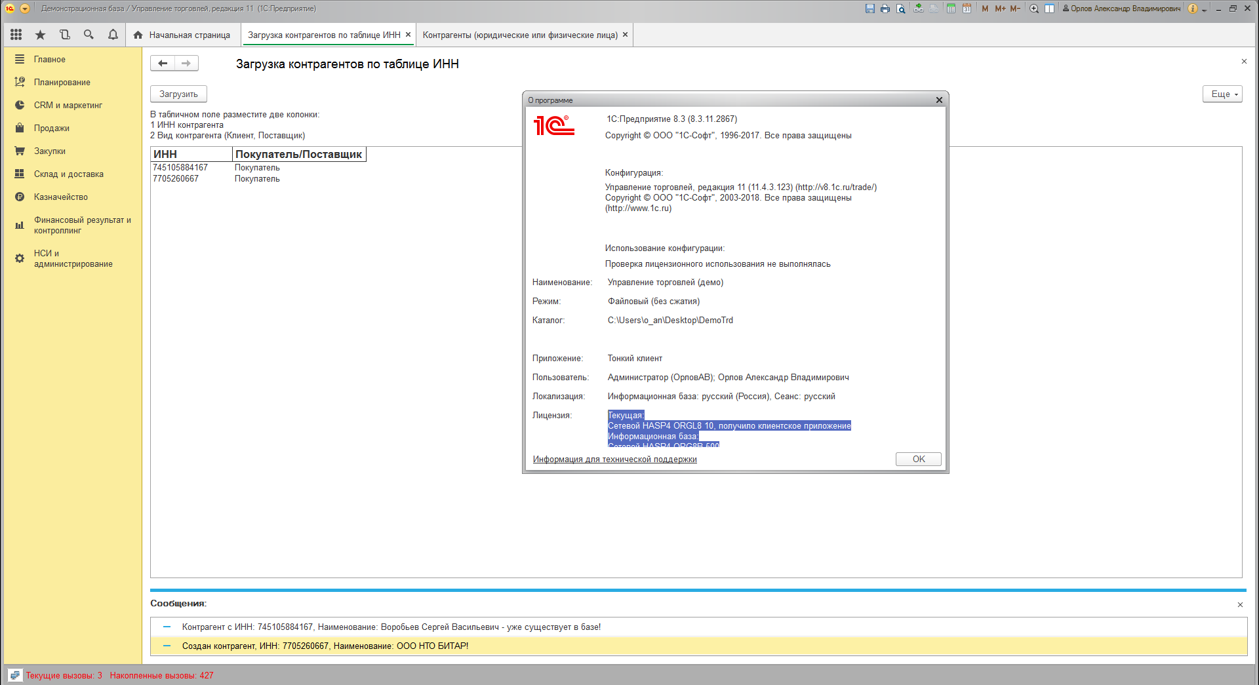
Task: Open the Планирование section
Action: [x=62, y=82]
